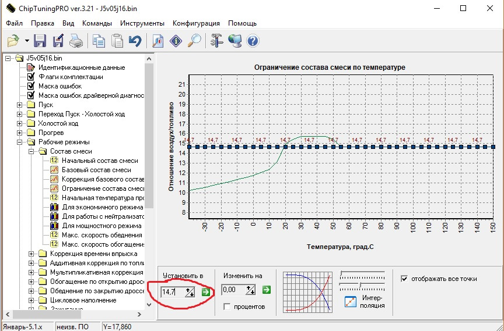
Task: Toggle Маска ошибок драйверной диагностики checkbox
Action: click(x=31, y=95)
